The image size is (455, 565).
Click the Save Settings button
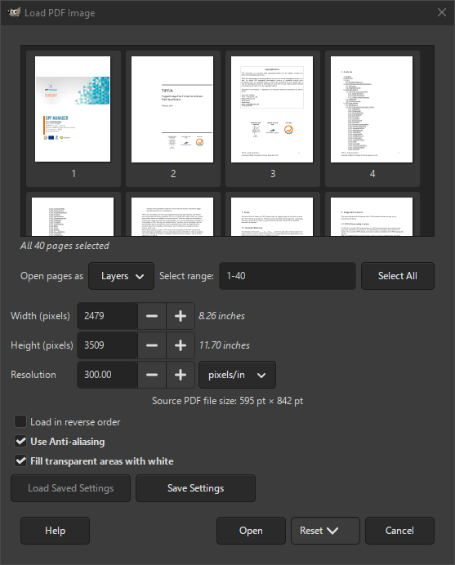click(195, 488)
